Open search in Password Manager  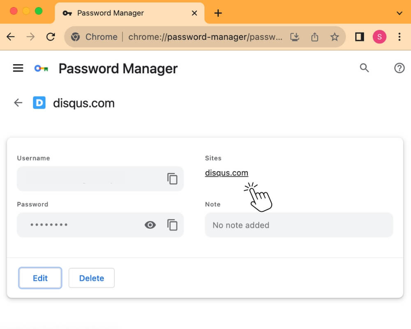364,68
